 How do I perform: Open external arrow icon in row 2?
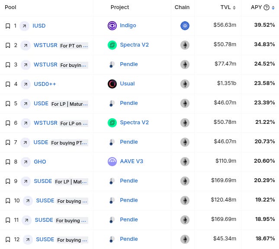tap(26, 45)
